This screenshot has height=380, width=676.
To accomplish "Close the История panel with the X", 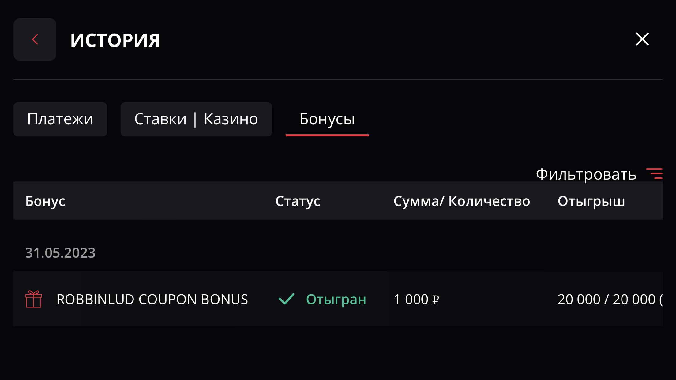I will pos(642,39).
